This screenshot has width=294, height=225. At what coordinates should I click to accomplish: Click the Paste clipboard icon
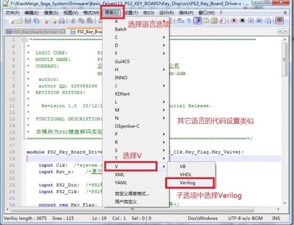pyautogui.click(x=90, y=21)
